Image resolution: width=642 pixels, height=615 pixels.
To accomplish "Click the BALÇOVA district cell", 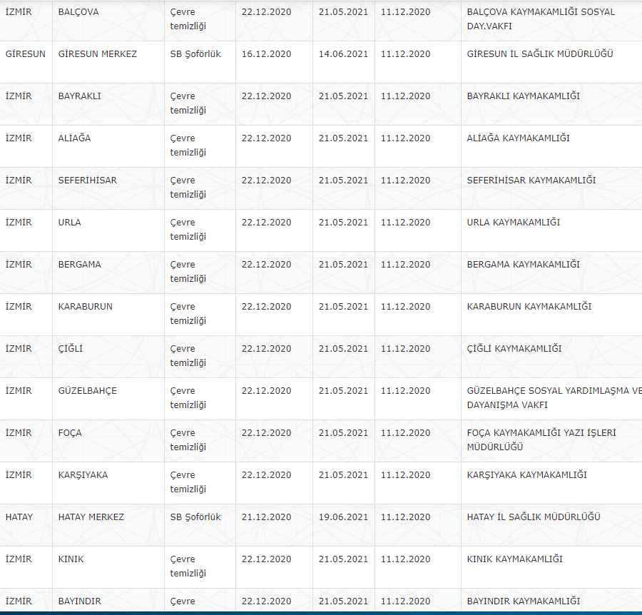I will tap(78, 12).
